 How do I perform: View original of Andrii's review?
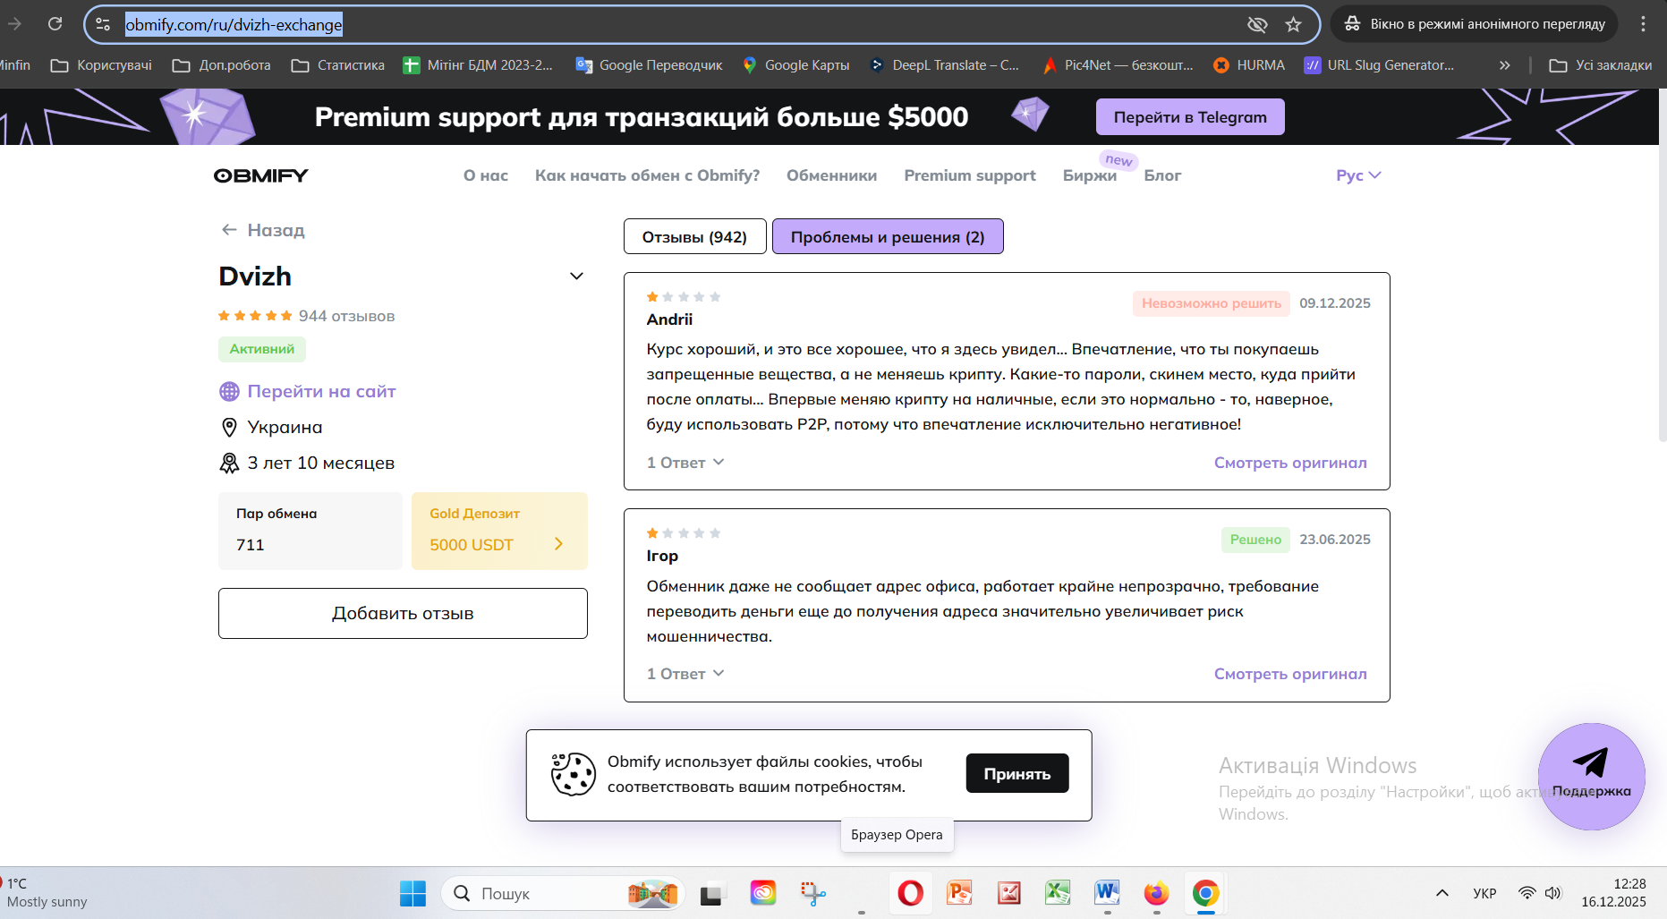coord(1290,463)
